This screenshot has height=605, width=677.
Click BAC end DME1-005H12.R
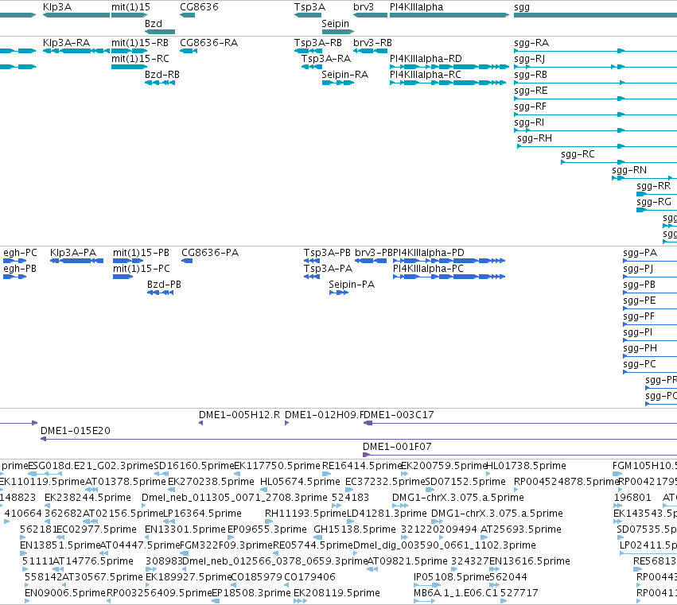(239, 415)
